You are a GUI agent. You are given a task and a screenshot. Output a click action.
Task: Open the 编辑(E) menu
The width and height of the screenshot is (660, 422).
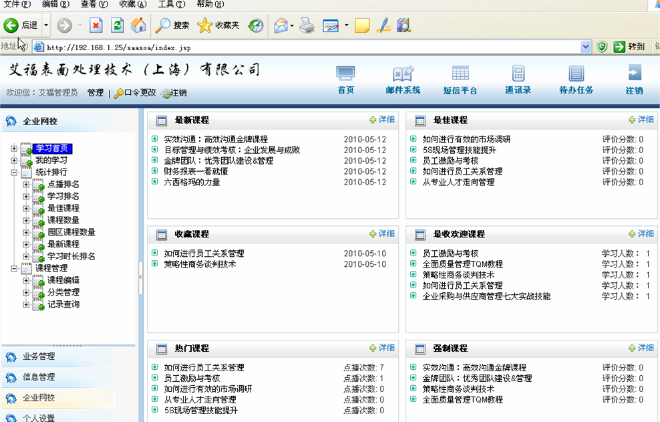pyautogui.click(x=55, y=4)
